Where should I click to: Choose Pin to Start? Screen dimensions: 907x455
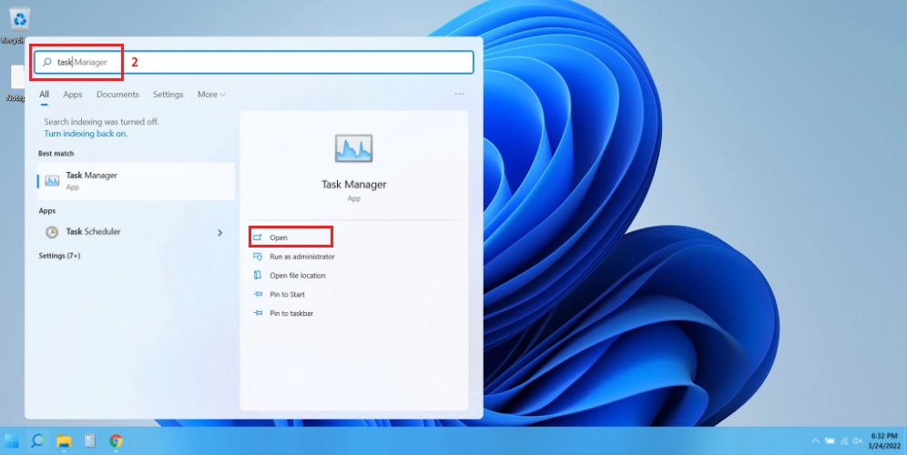point(287,294)
